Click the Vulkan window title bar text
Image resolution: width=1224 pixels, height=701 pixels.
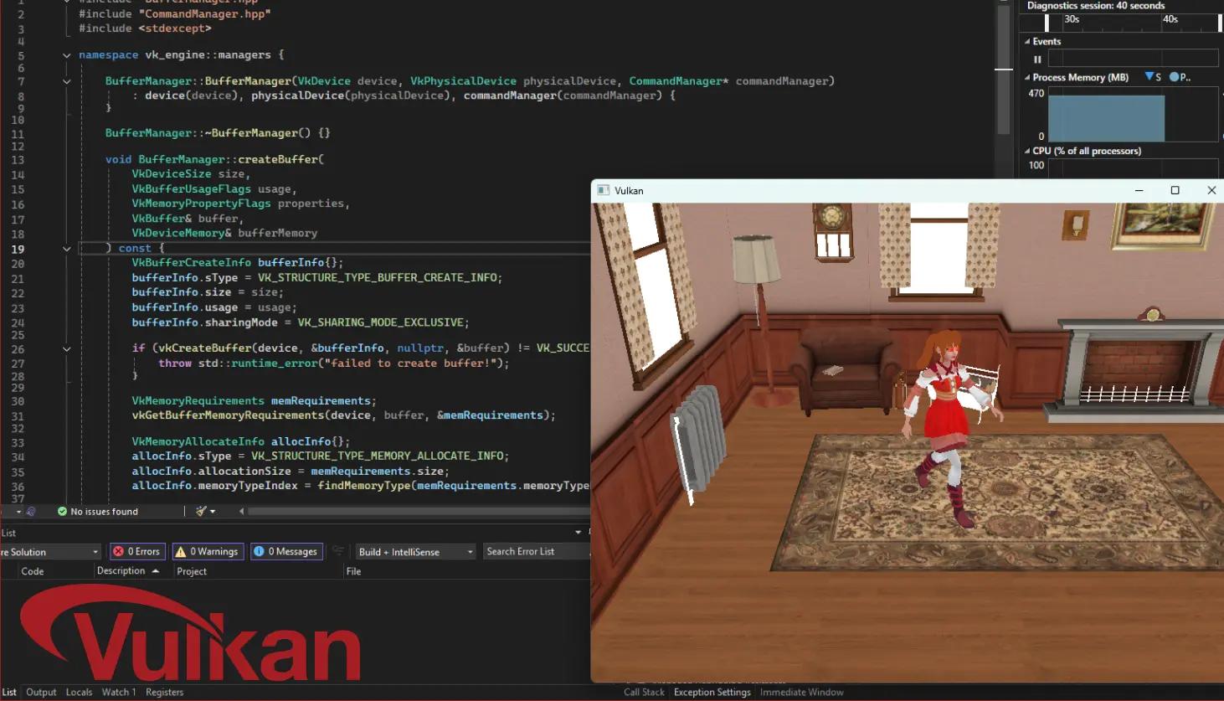[x=629, y=190]
